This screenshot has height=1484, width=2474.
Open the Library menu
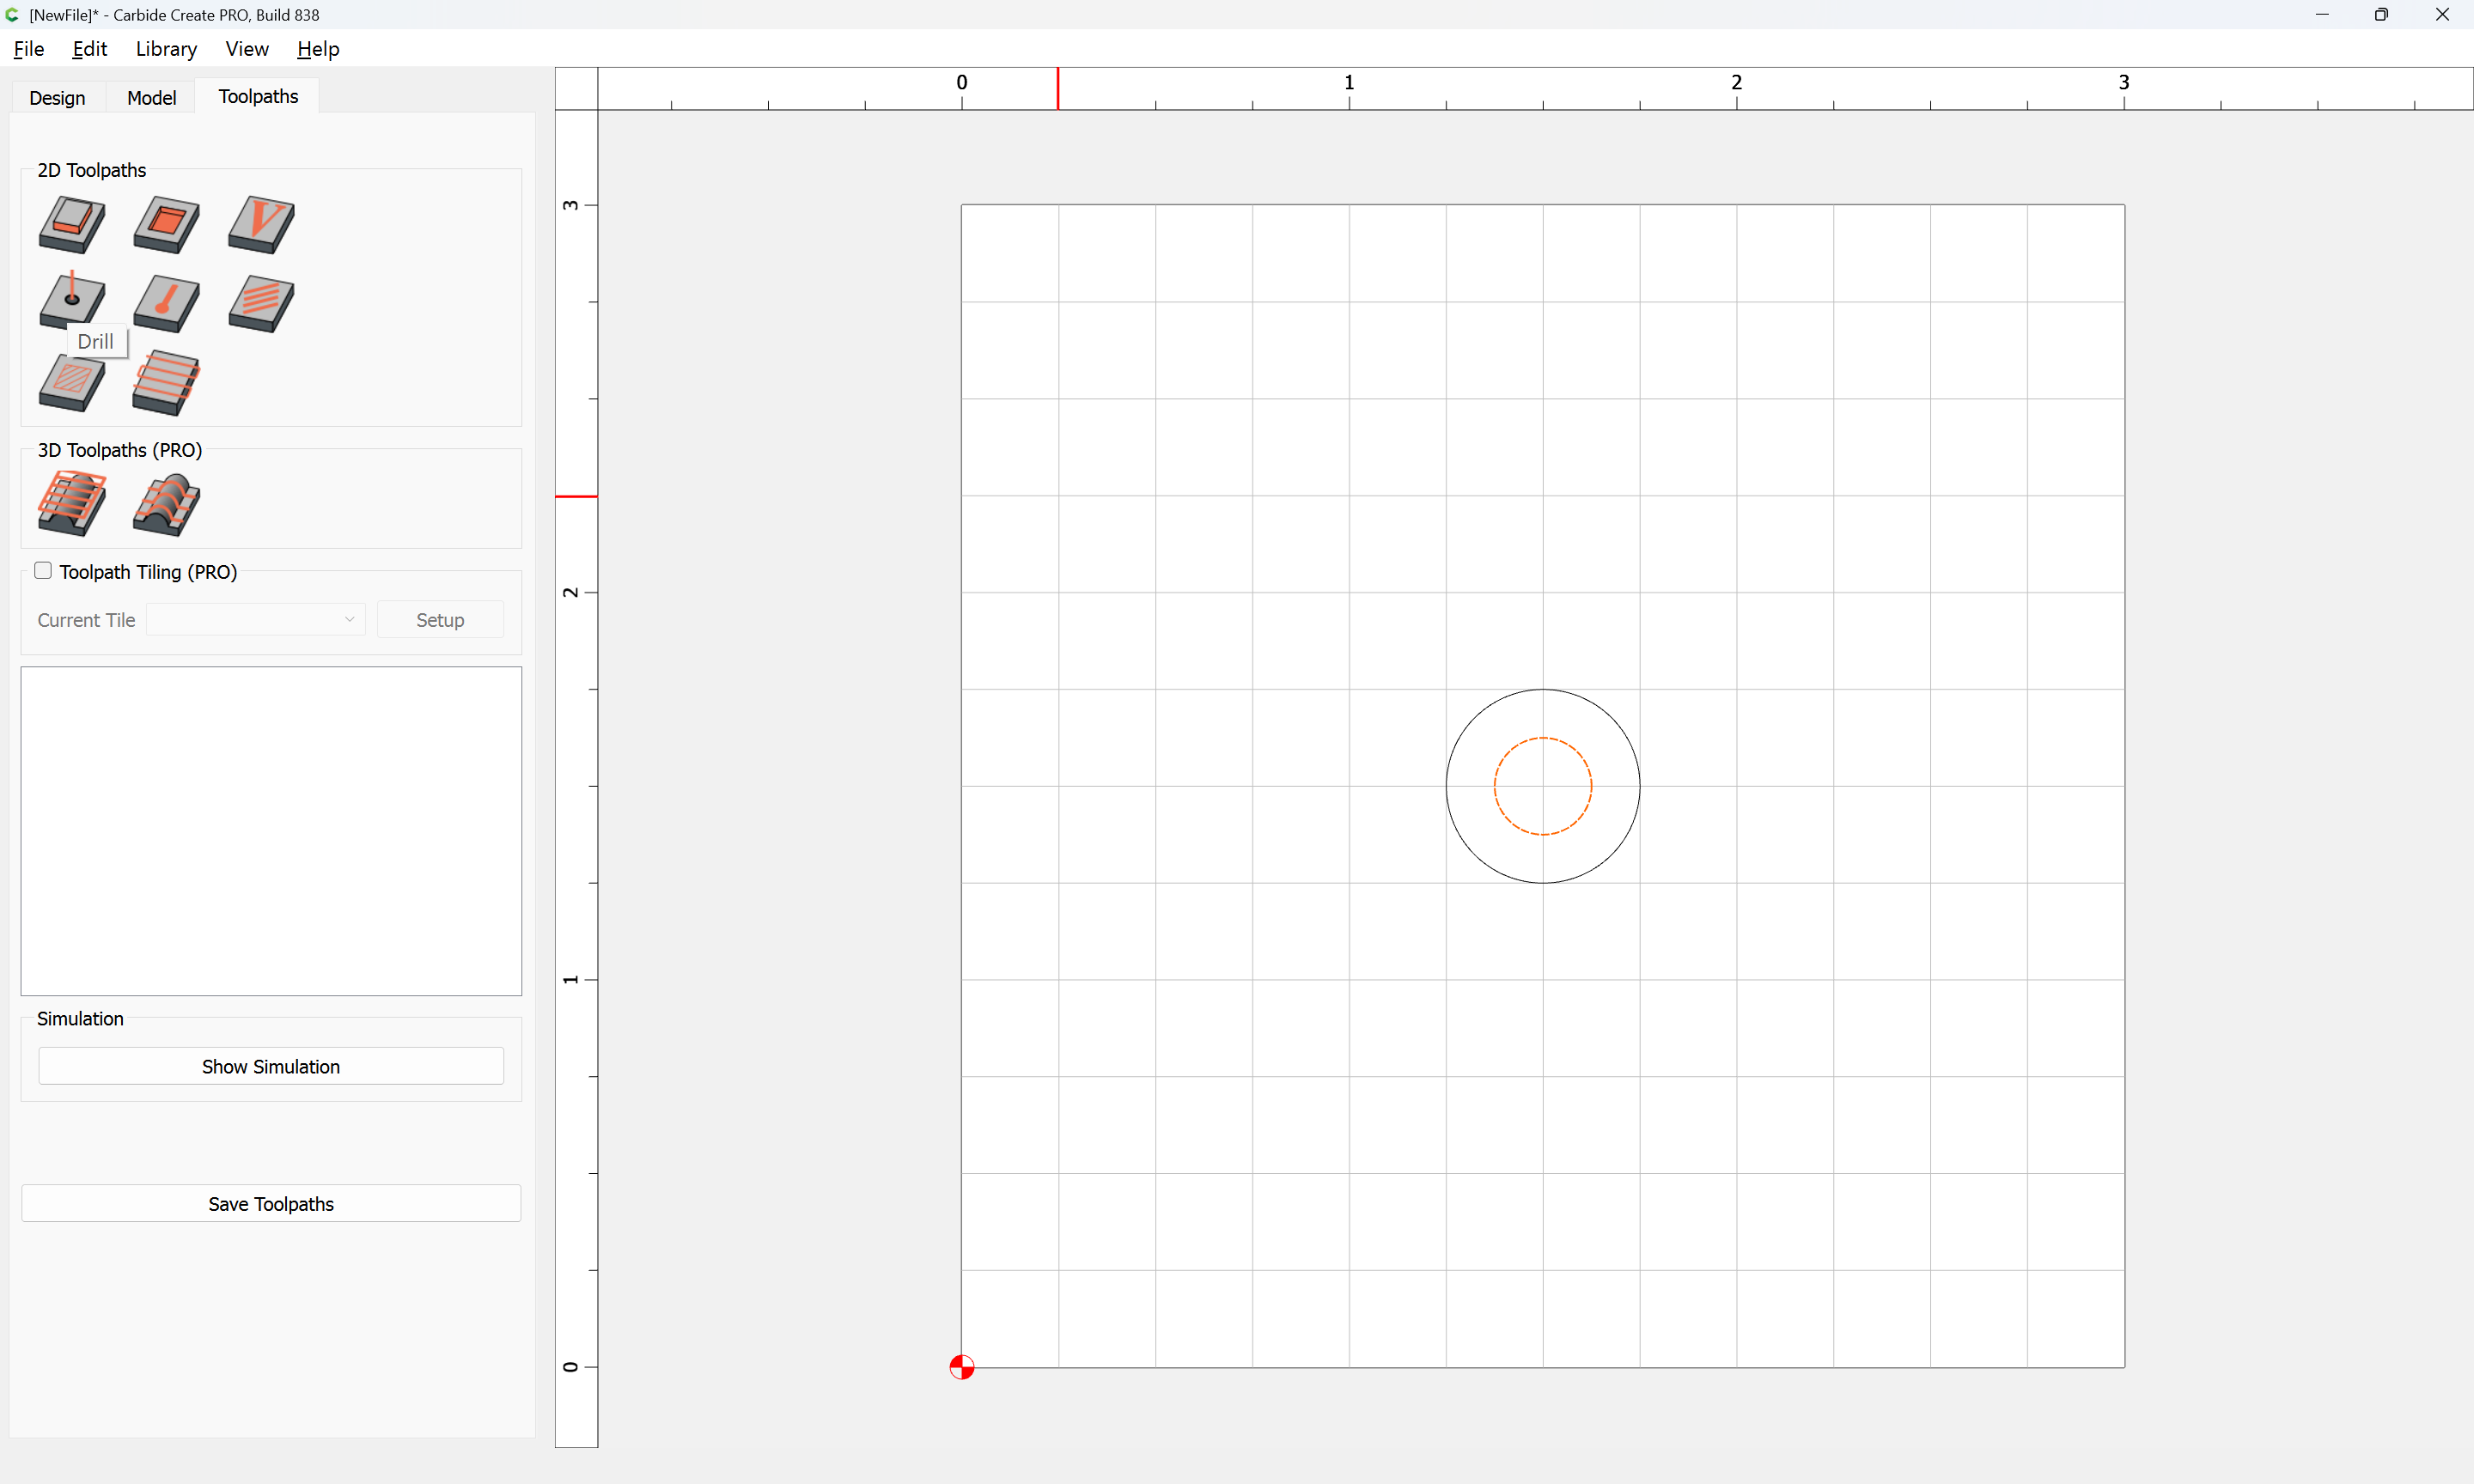pyautogui.click(x=166, y=49)
